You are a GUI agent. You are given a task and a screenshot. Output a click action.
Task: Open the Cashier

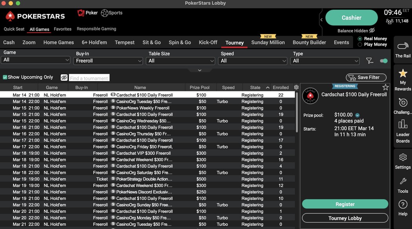click(352, 18)
